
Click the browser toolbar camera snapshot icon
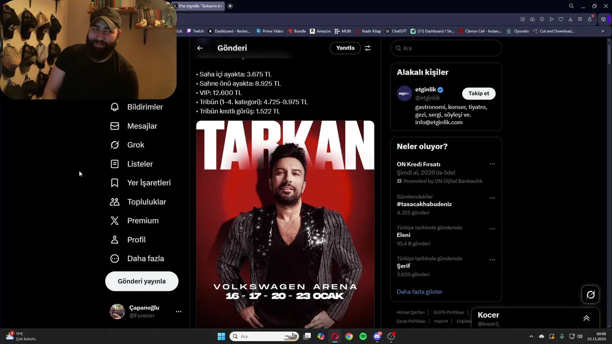[x=532, y=19]
